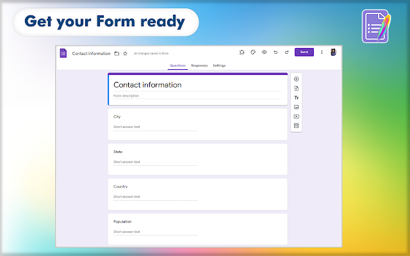Viewport: 410px width, 256px height.
Task: Click the undo arrow
Action: [x=275, y=52]
